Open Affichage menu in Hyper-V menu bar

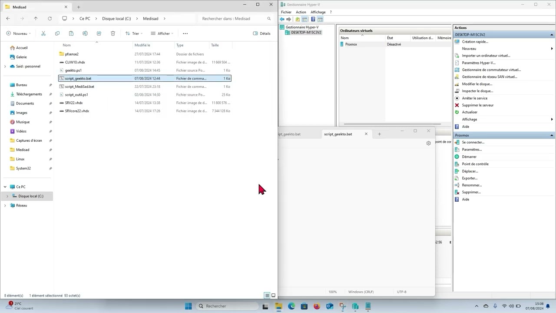point(318,12)
